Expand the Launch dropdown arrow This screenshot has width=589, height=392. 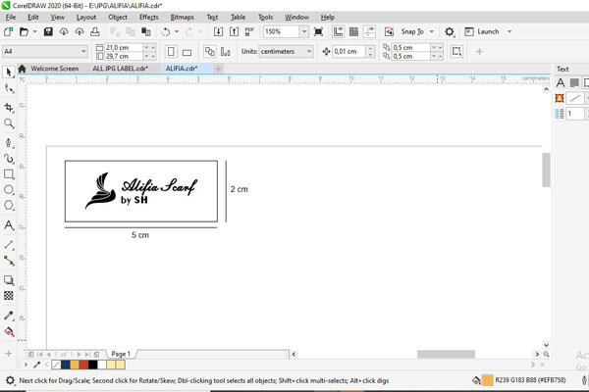(x=509, y=31)
